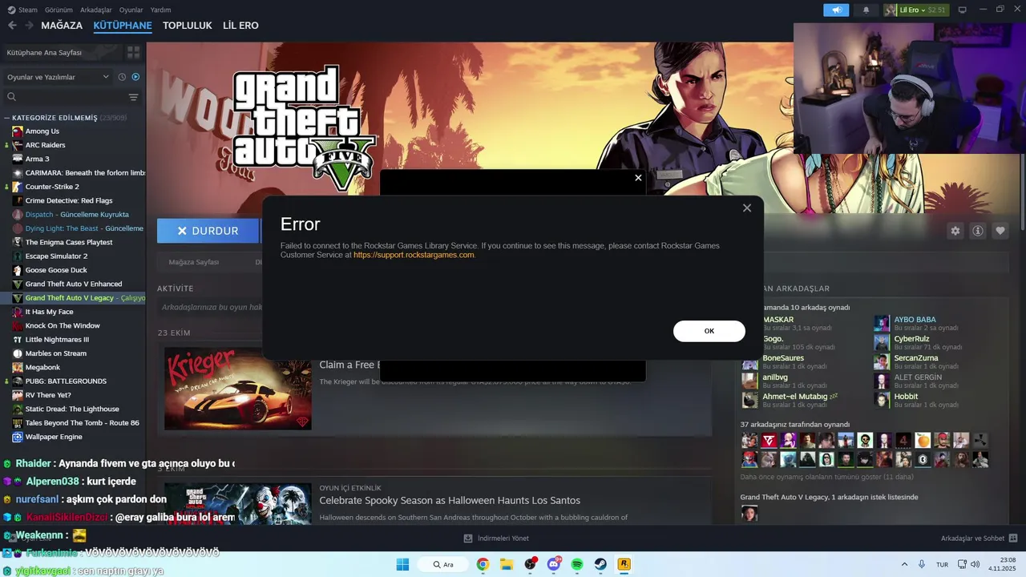This screenshot has height=577, width=1026.
Task: Open game settings gear icon
Action: (955, 231)
